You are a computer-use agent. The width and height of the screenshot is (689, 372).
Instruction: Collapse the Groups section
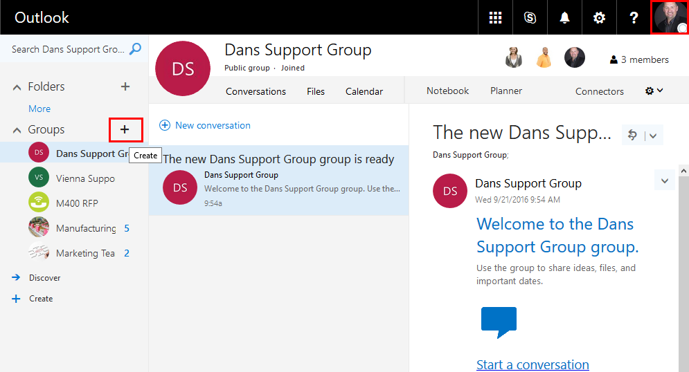click(x=17, y=130)
